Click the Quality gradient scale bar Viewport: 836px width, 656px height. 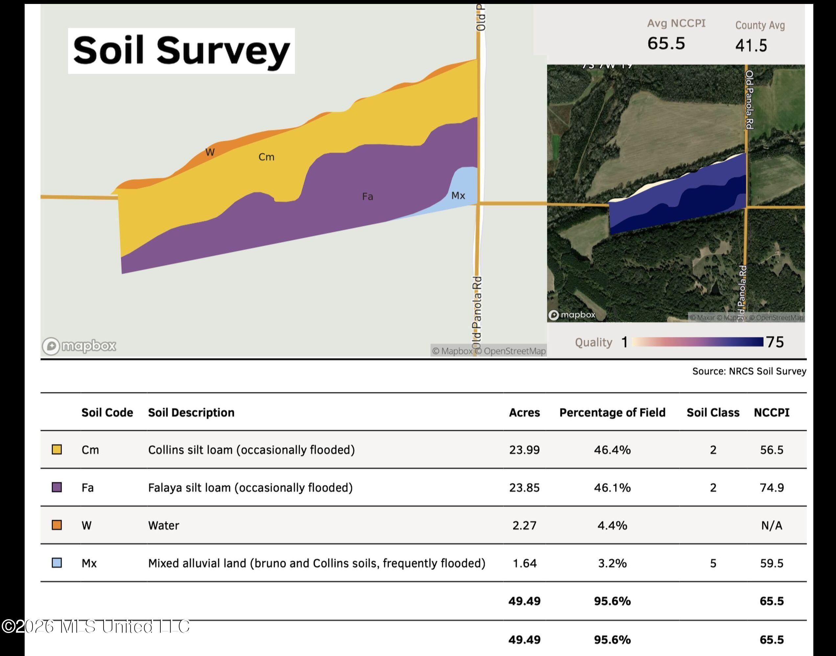[698, 342]
